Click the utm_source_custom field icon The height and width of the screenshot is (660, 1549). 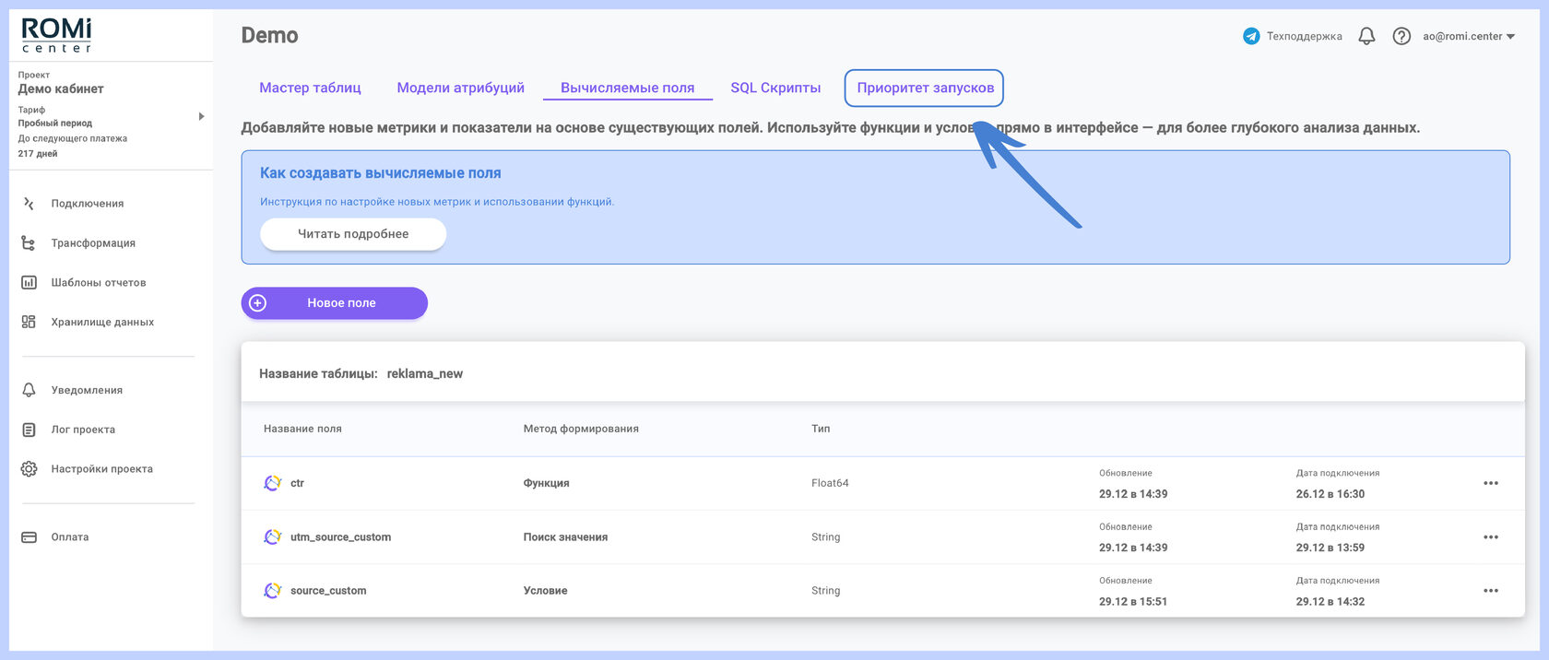tap(273, 536)
